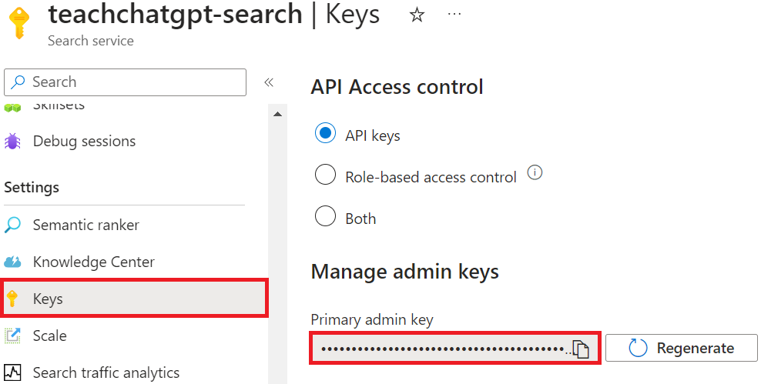Collapse the sidebar with the double chevron
The height and width of the screenshot is (384, 761).
tap(269, 82)
